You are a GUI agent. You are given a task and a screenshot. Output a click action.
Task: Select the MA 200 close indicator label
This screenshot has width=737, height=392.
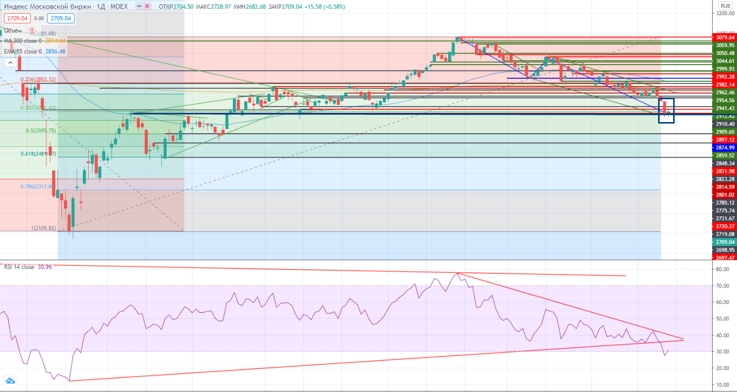point(23,41)
